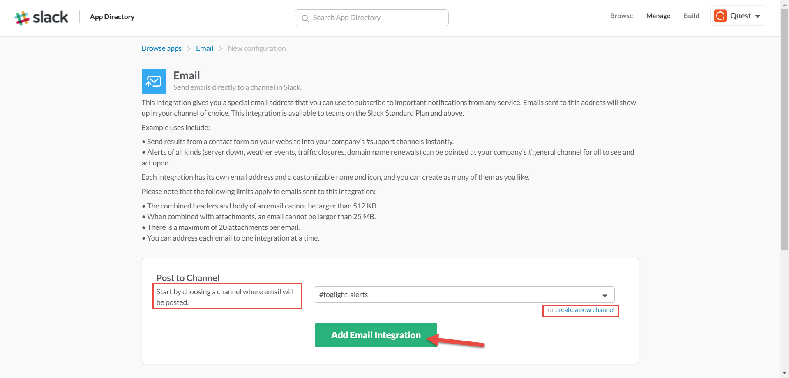Click the orange Quest workspace icon
789x378 pixels.
(720, 16)
